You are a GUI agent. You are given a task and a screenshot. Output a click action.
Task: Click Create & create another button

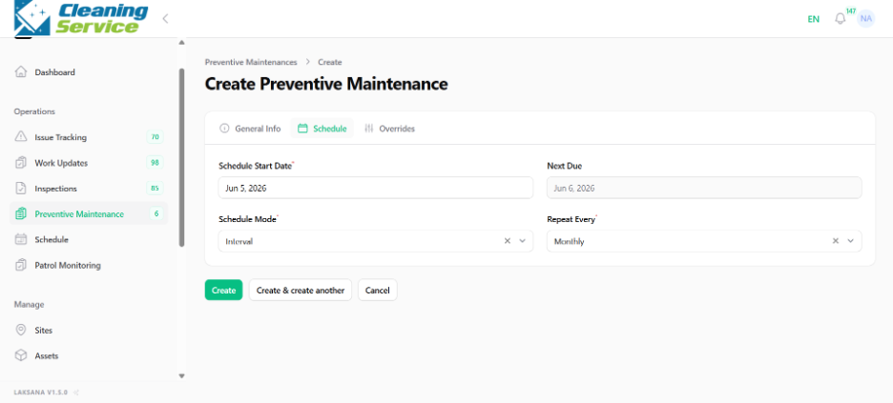301,290
